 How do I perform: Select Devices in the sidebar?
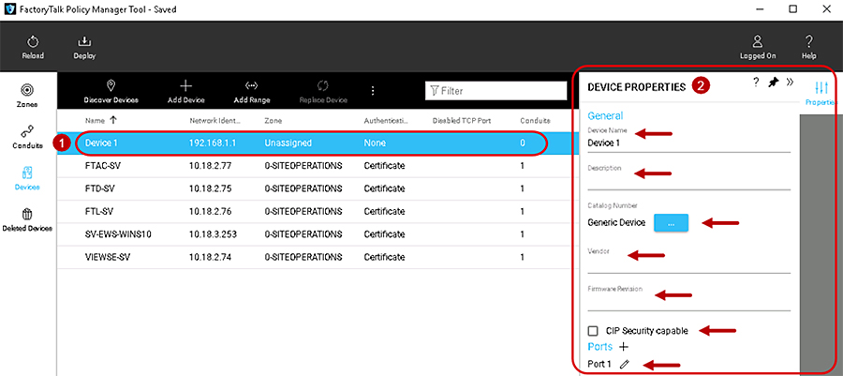27,178
